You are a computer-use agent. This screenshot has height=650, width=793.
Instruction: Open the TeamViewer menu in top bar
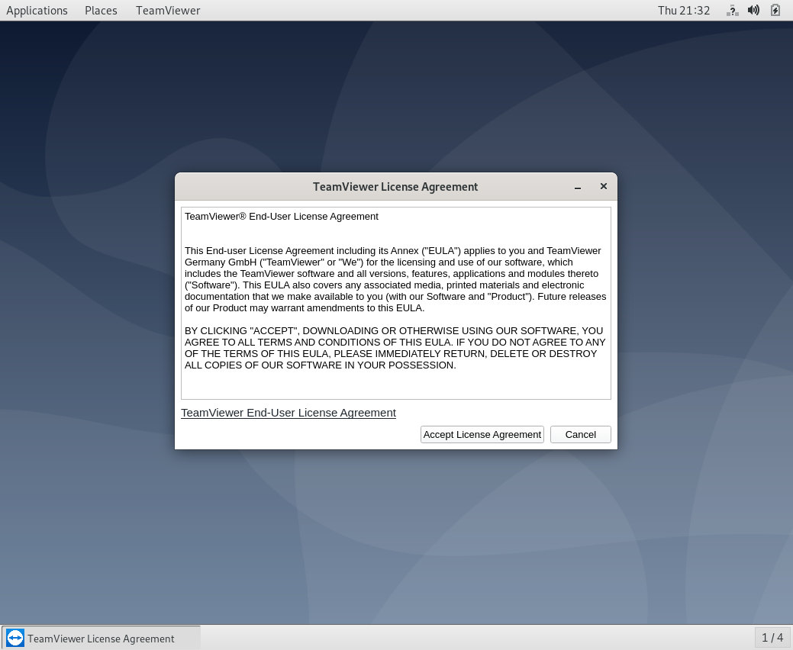[168, 11]
